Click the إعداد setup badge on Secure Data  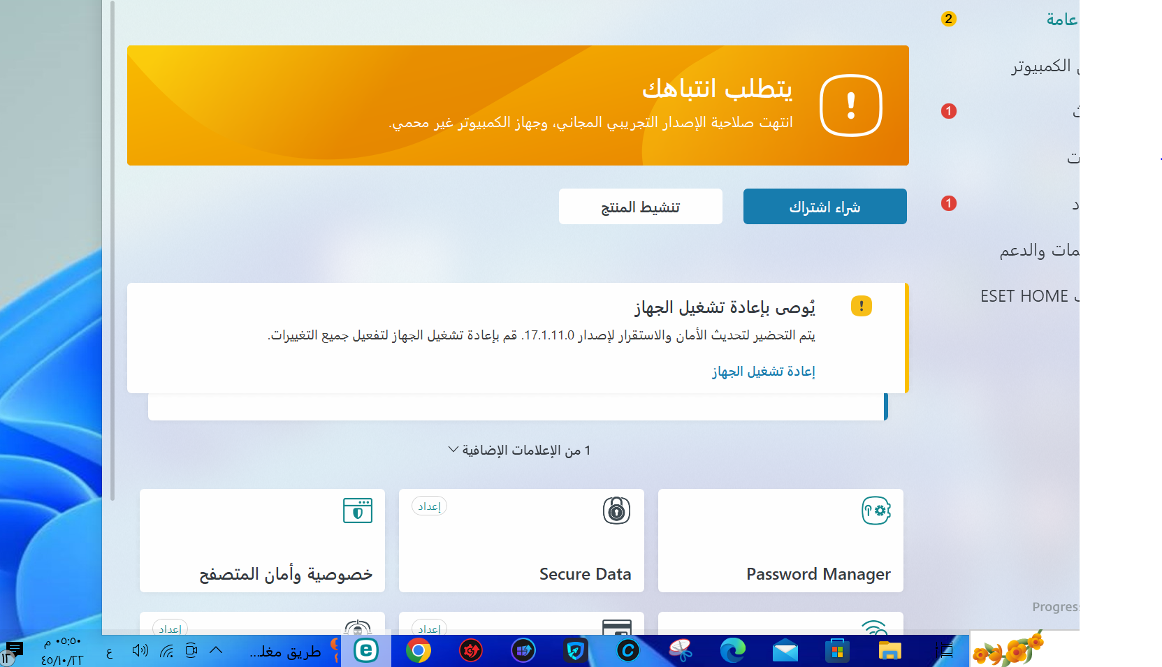point(429,506)
